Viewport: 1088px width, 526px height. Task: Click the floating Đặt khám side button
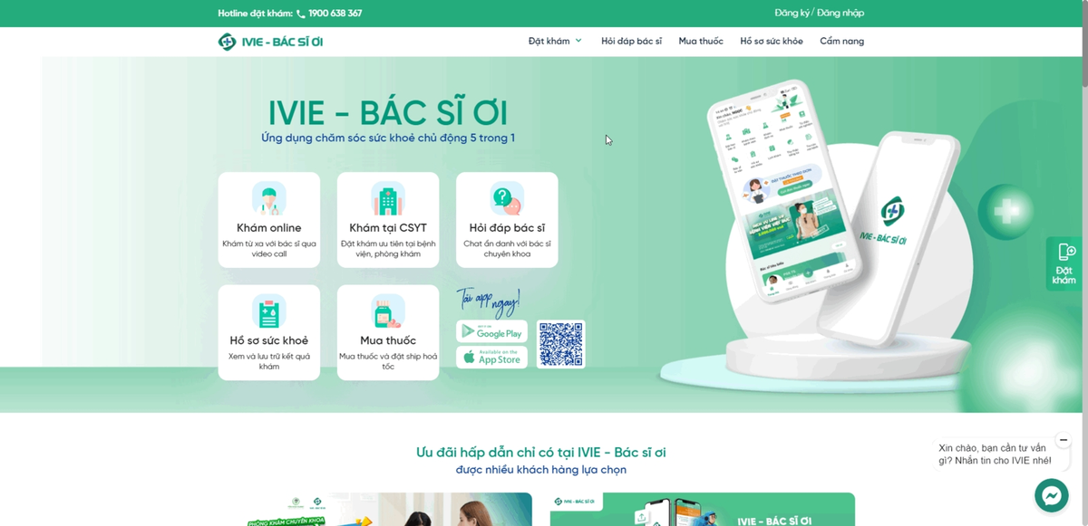[1064, 263]
